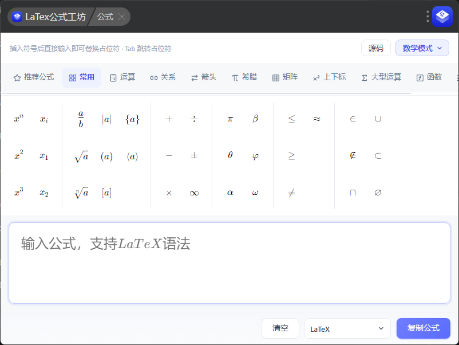Click the blue app logo in top-right corner
The image size is (459, 345).
coord(442,17)
